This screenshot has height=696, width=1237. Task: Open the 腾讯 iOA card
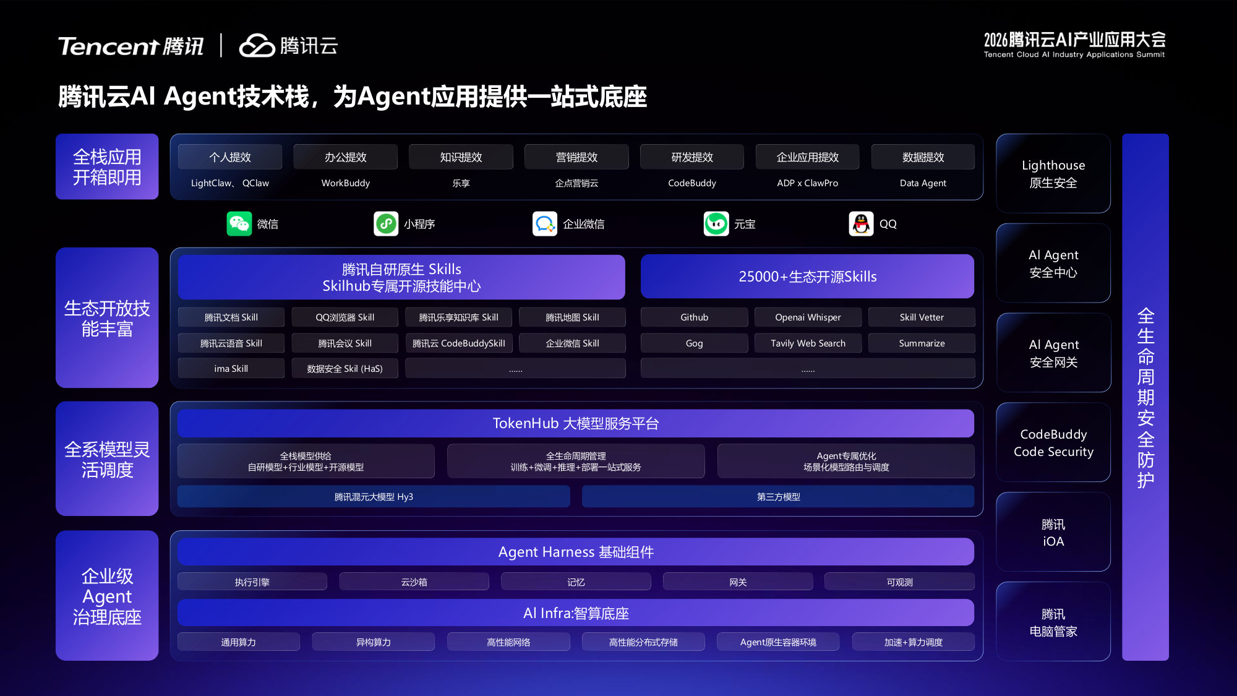(x=1053, y=532)
